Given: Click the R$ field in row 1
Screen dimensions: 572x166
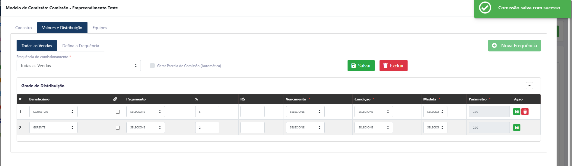Looking at the screenshot, I should pos(253,112).
